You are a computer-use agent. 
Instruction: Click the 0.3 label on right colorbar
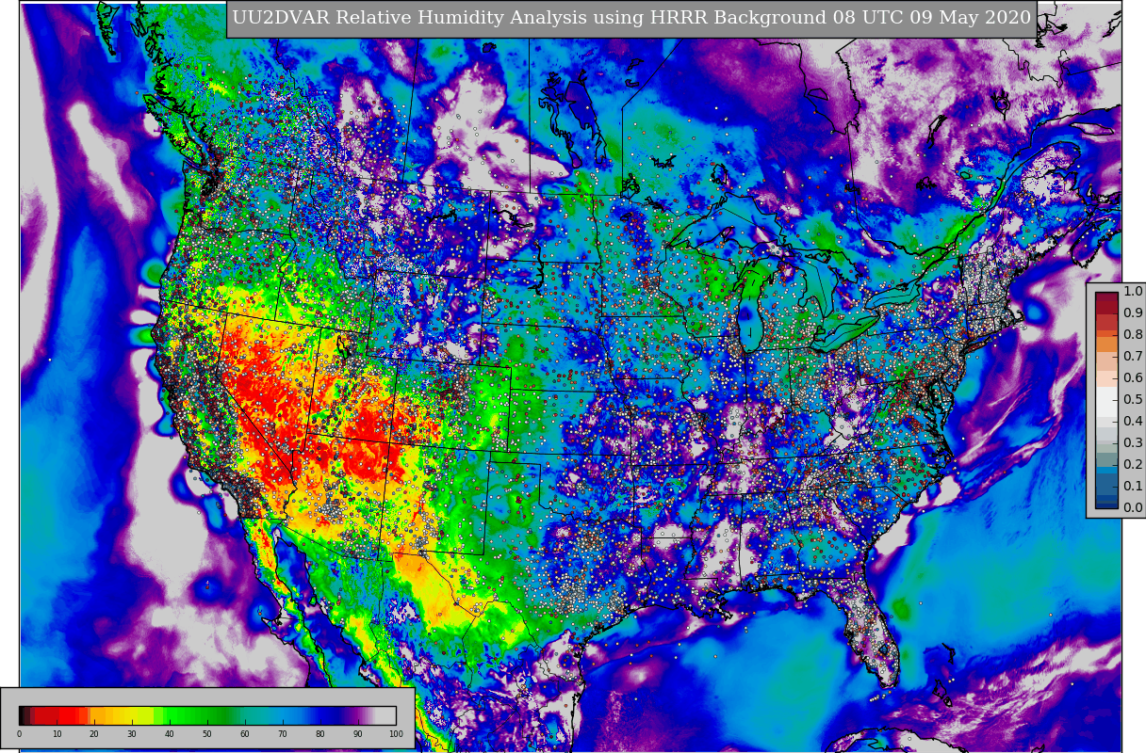point(1133,443)
